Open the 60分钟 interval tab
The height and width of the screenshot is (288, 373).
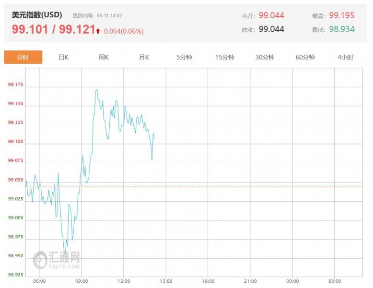[x=305, y=57]
